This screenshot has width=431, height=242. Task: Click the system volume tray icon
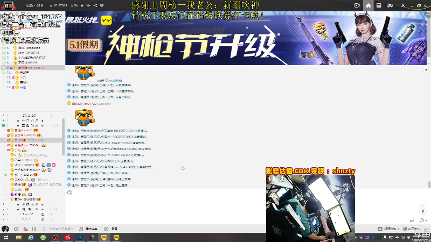tap(403, 237)
